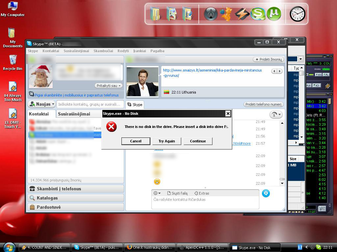Click the red error icon in the No Disk dialog
Screen dimensions: 337x252
point(111,127)
